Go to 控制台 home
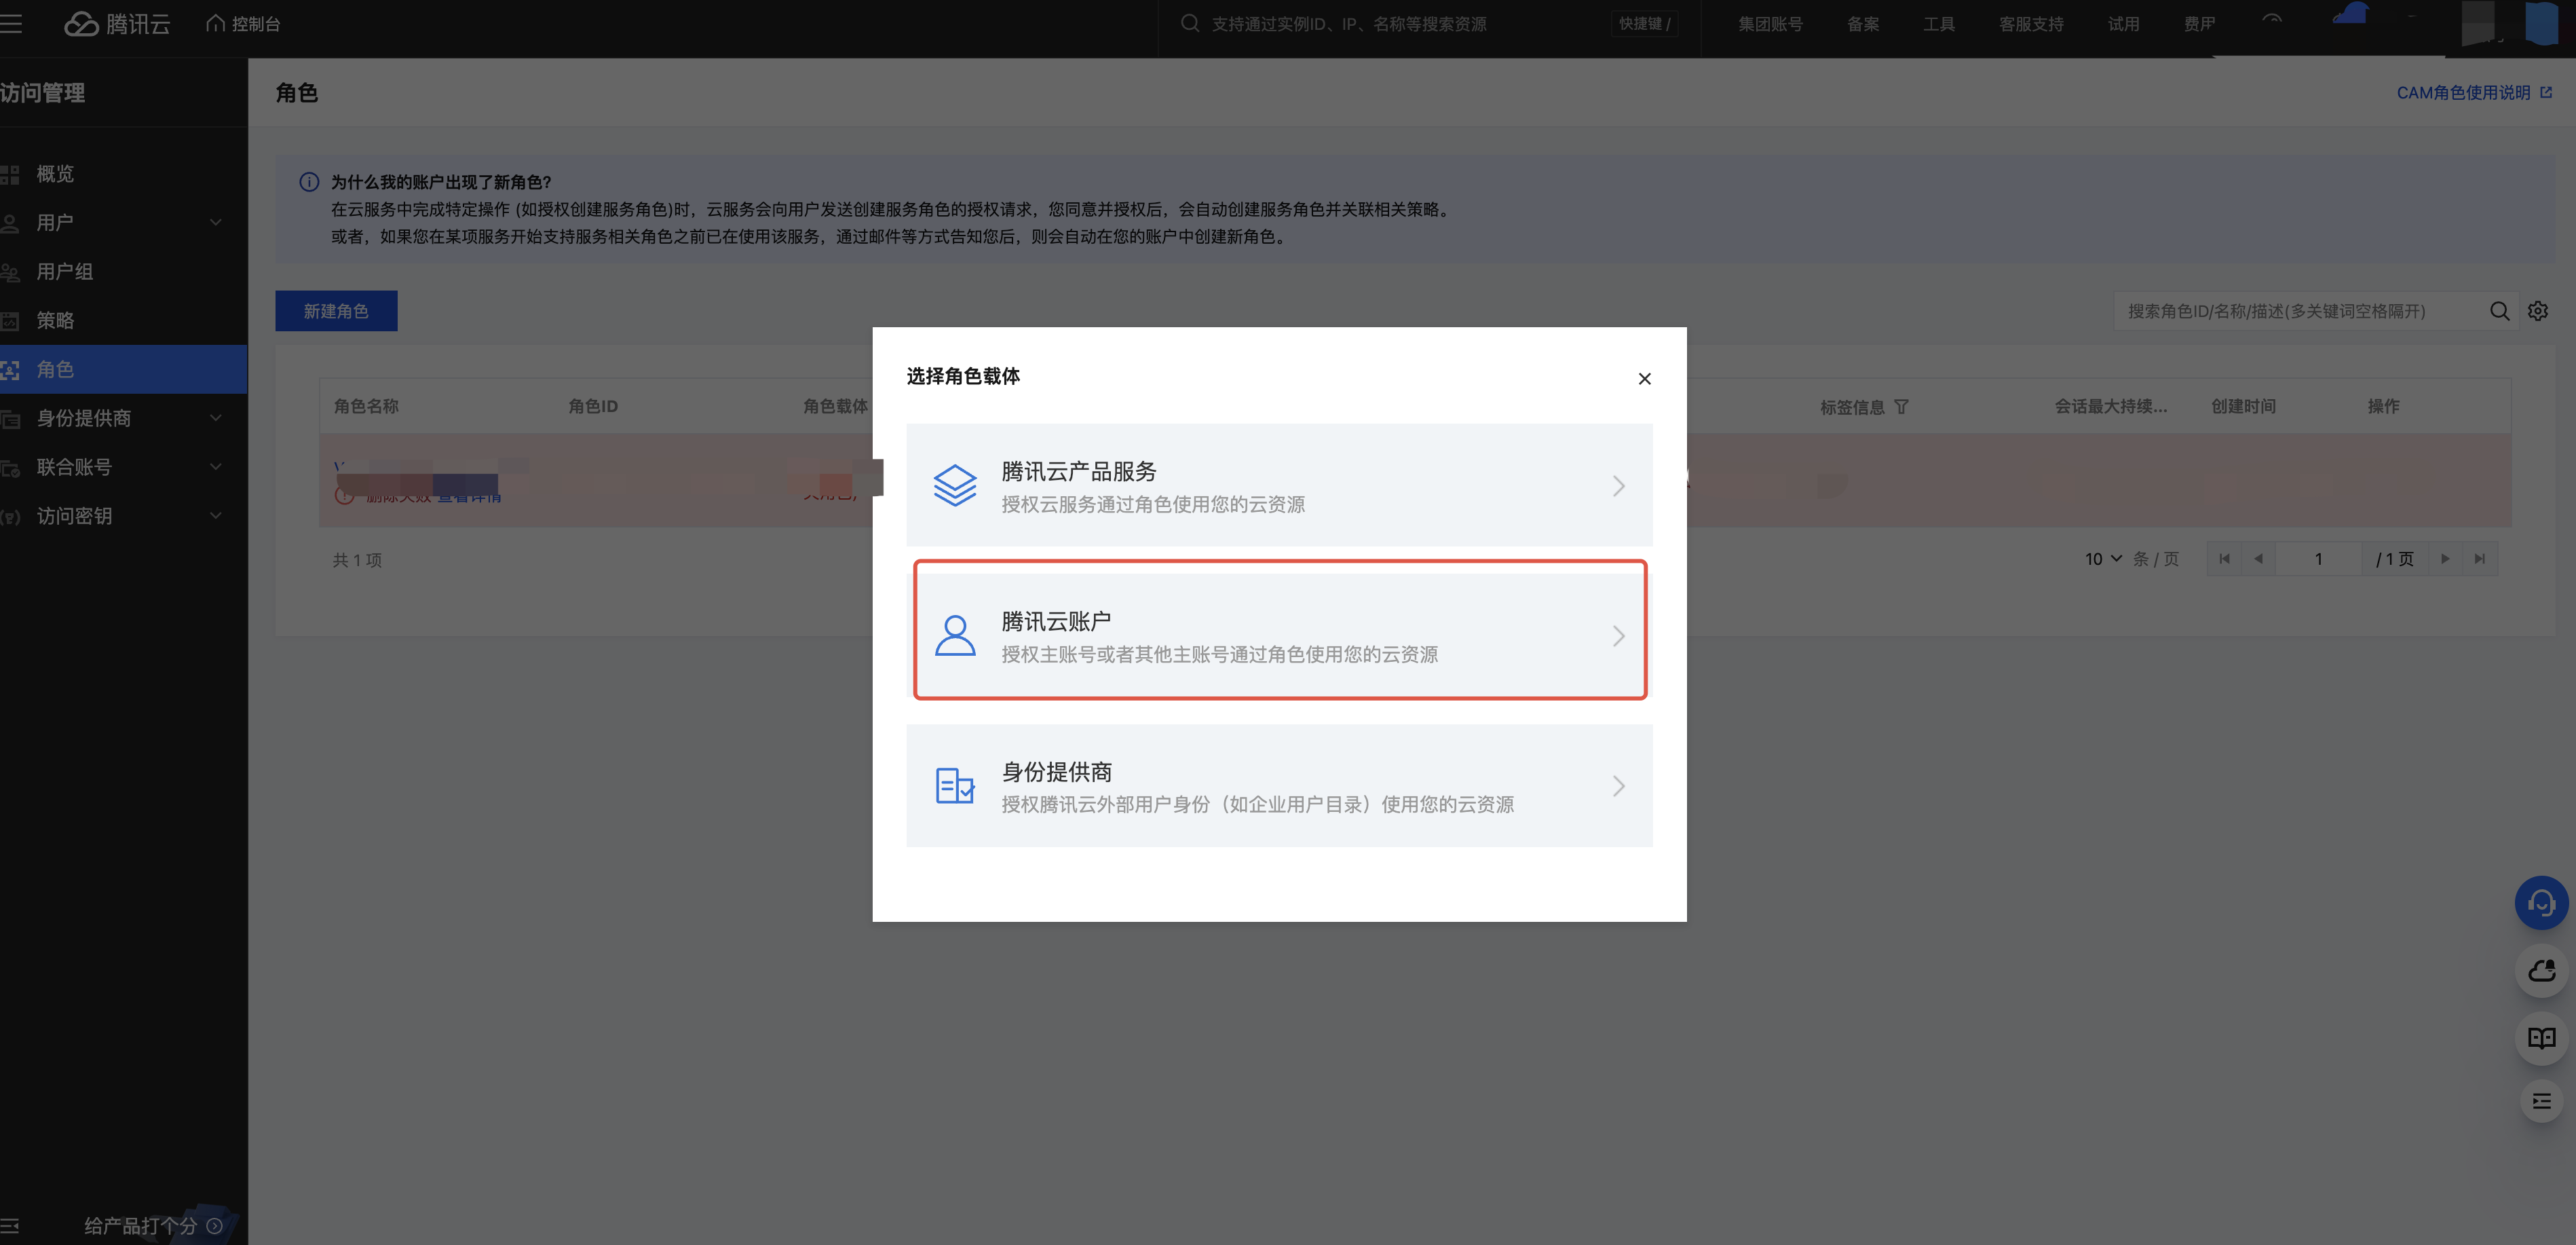 pos(243,24)
